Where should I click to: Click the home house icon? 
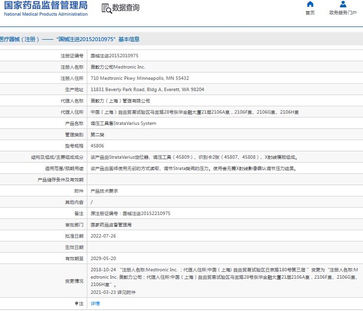point(310,4)
